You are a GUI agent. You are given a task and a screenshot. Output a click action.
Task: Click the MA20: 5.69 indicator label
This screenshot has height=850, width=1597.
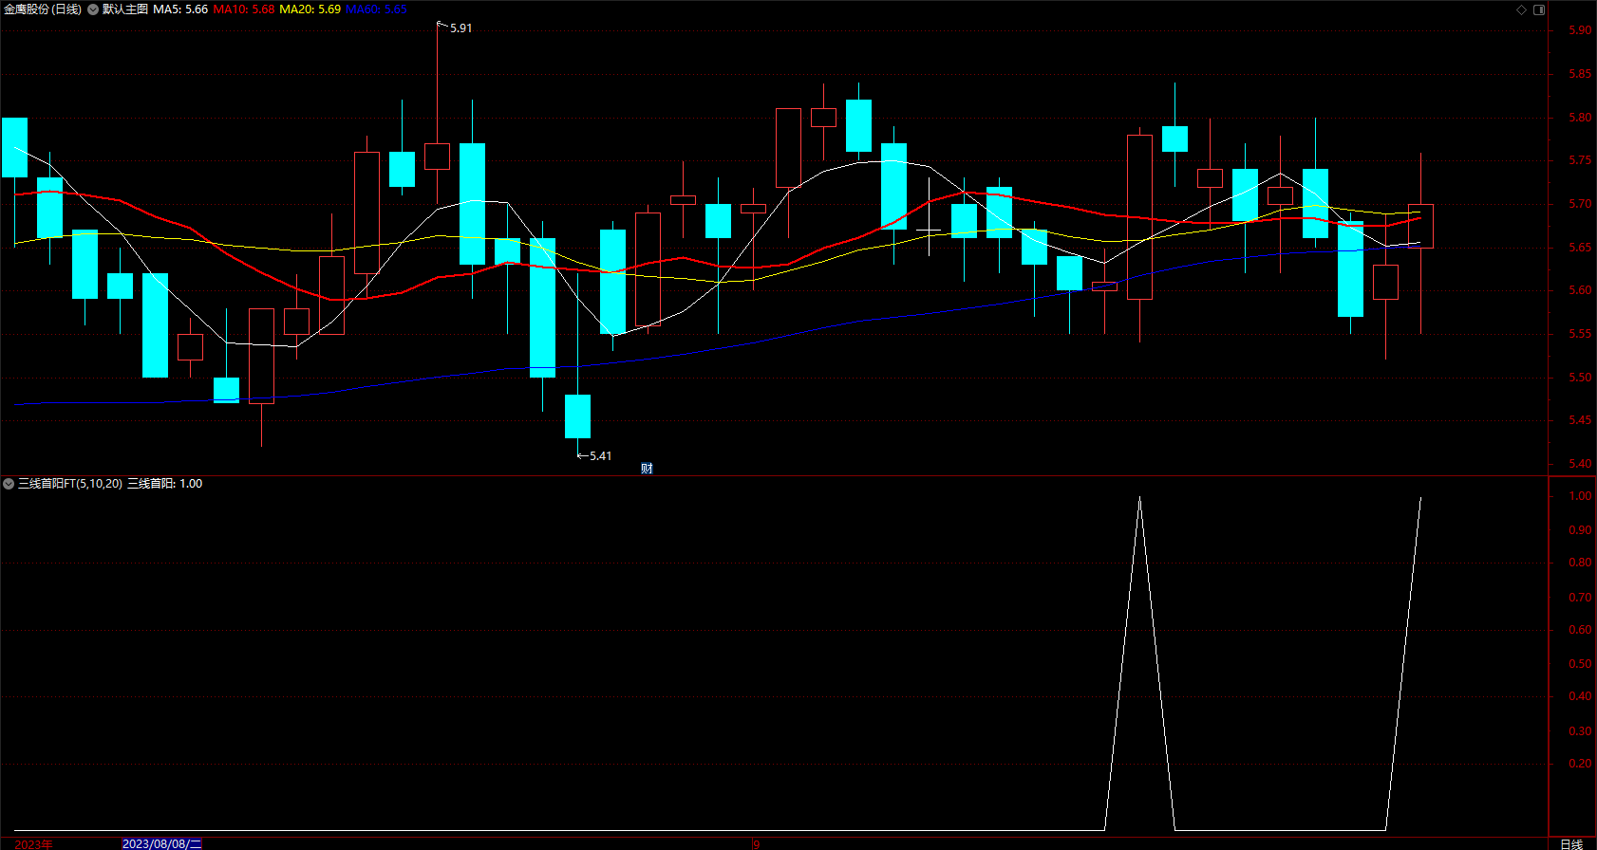(x=310, y=9)
